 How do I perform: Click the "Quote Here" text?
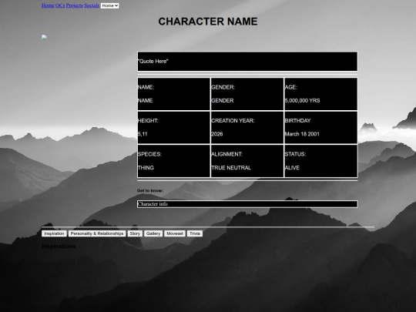[153, 62]
